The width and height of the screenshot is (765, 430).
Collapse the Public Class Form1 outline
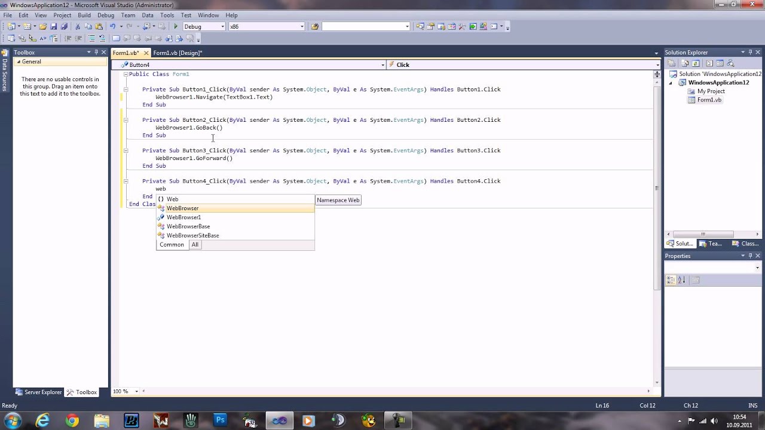[126, 74]
